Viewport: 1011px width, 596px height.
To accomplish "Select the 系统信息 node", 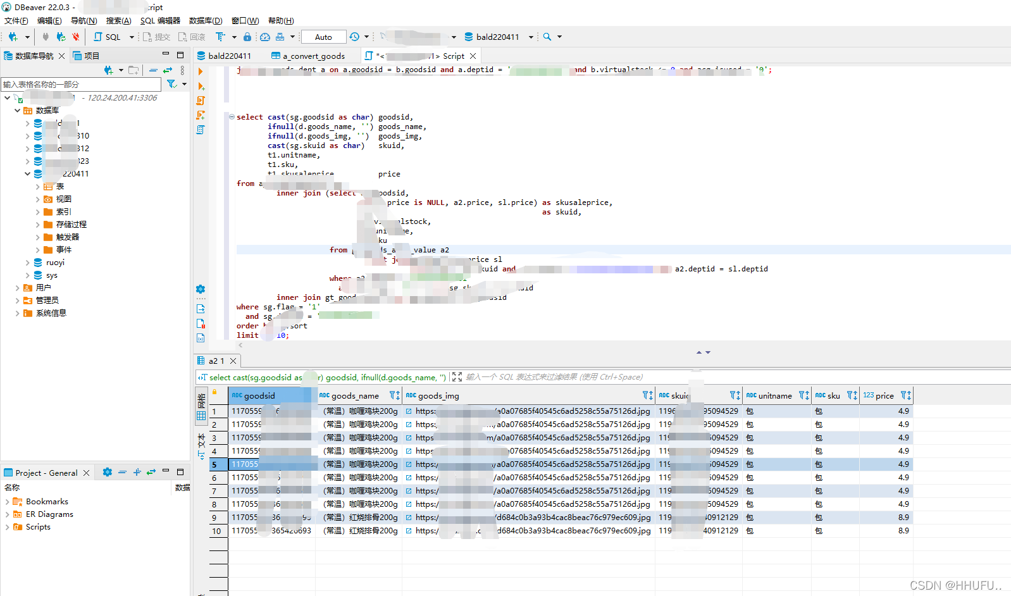I will click(45, 313).
